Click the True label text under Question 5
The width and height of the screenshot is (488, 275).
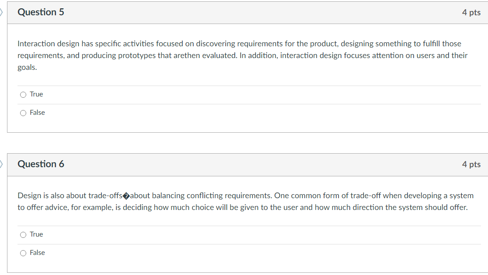pyautogui.click(x=36, y=94)
